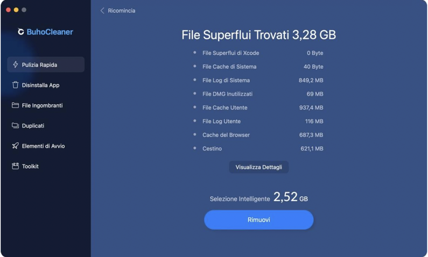Click the yellow minimize window button
428x257 pixels.
tap(16, 10)
